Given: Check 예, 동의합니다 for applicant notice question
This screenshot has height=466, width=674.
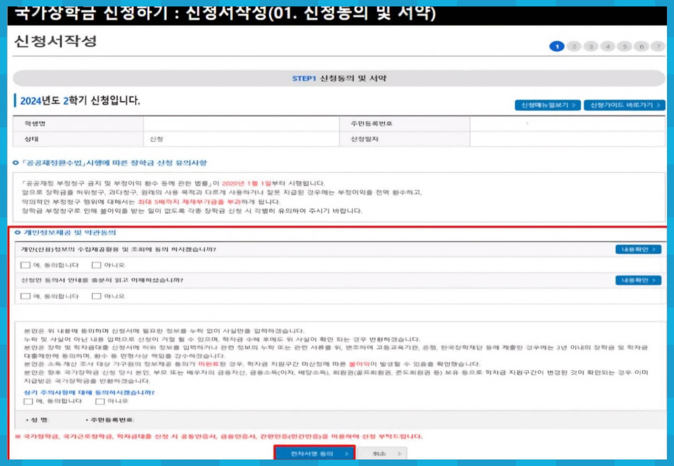Looking at the screenshot, I should tap(25, 296).
